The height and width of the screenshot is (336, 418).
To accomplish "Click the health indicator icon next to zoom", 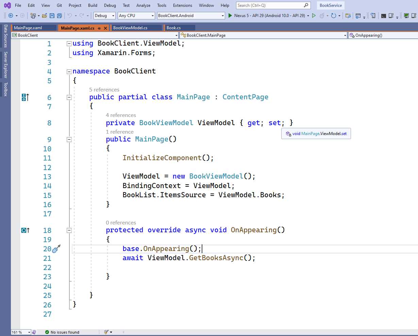I will 34,332.
